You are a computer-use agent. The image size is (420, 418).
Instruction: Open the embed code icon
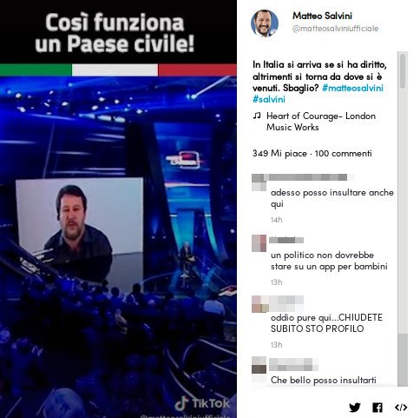click(x=401, y=408)
